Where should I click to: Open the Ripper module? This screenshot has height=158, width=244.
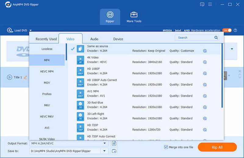109,16
